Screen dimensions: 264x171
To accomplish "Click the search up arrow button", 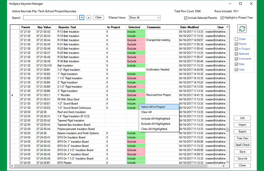I will (x=89, y=18).
